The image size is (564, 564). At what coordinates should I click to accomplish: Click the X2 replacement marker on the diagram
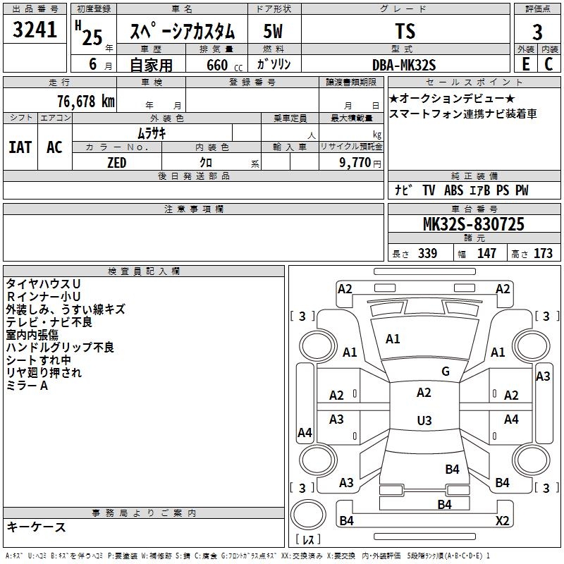(503, 521)
